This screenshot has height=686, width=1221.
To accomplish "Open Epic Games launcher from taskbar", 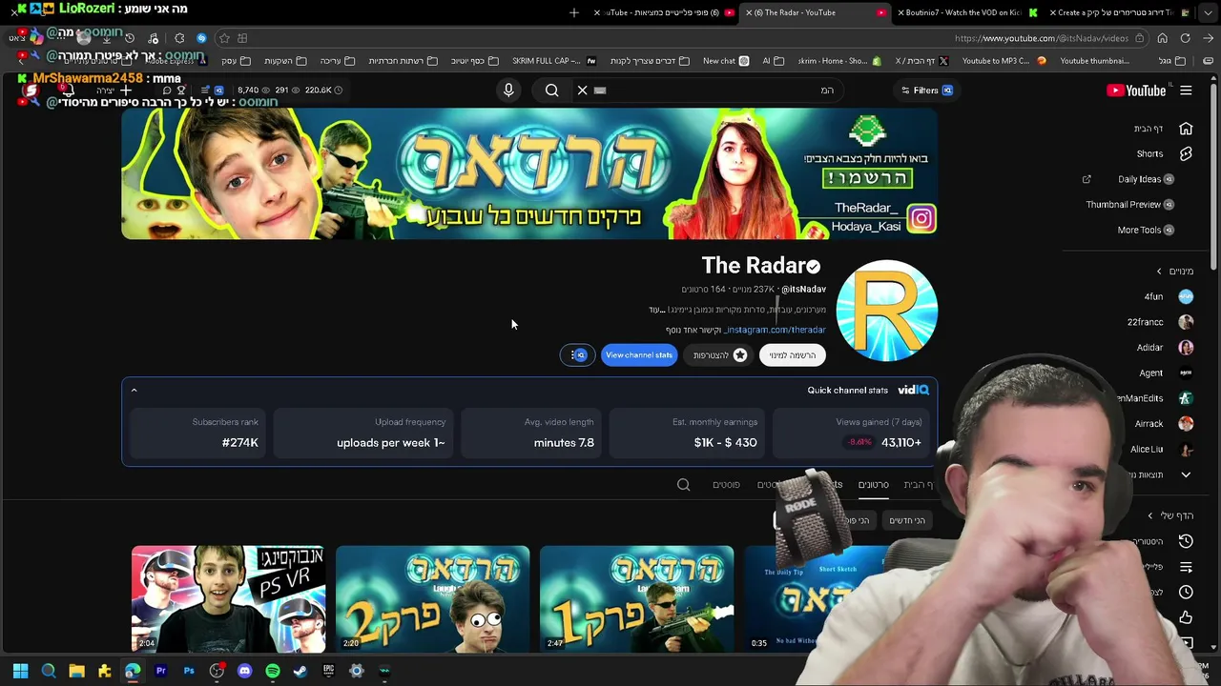I will point(328,671).
